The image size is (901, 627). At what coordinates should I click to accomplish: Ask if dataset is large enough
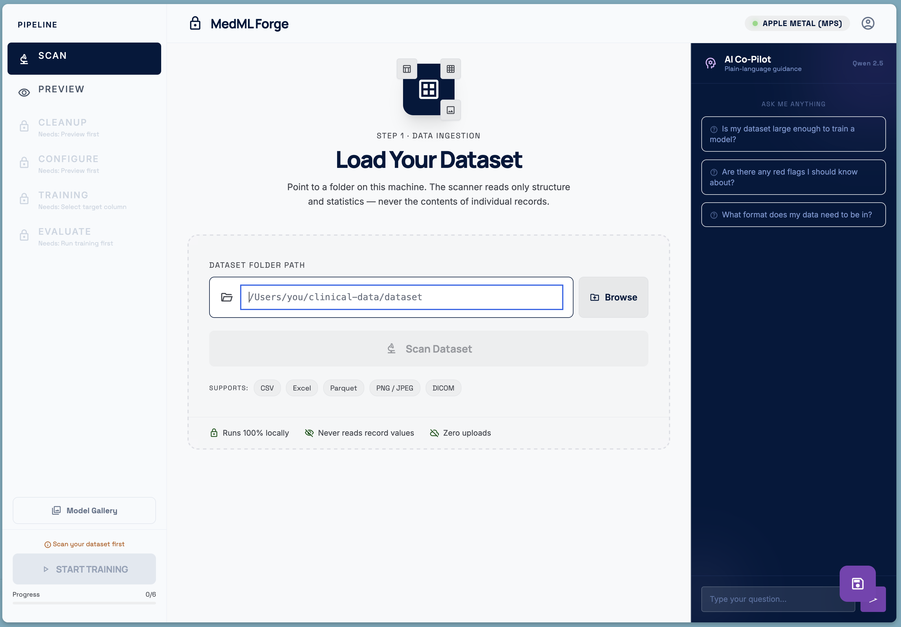pyautogui.click(x=793, y=134)
